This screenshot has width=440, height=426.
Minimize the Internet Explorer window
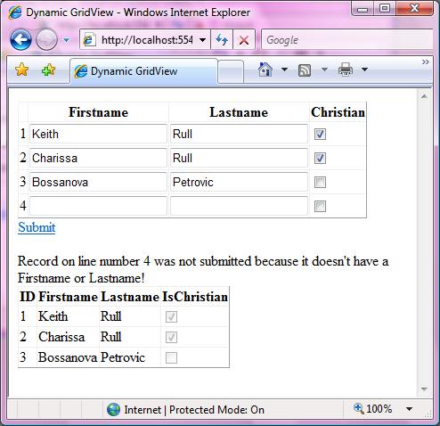coord(363,9)
